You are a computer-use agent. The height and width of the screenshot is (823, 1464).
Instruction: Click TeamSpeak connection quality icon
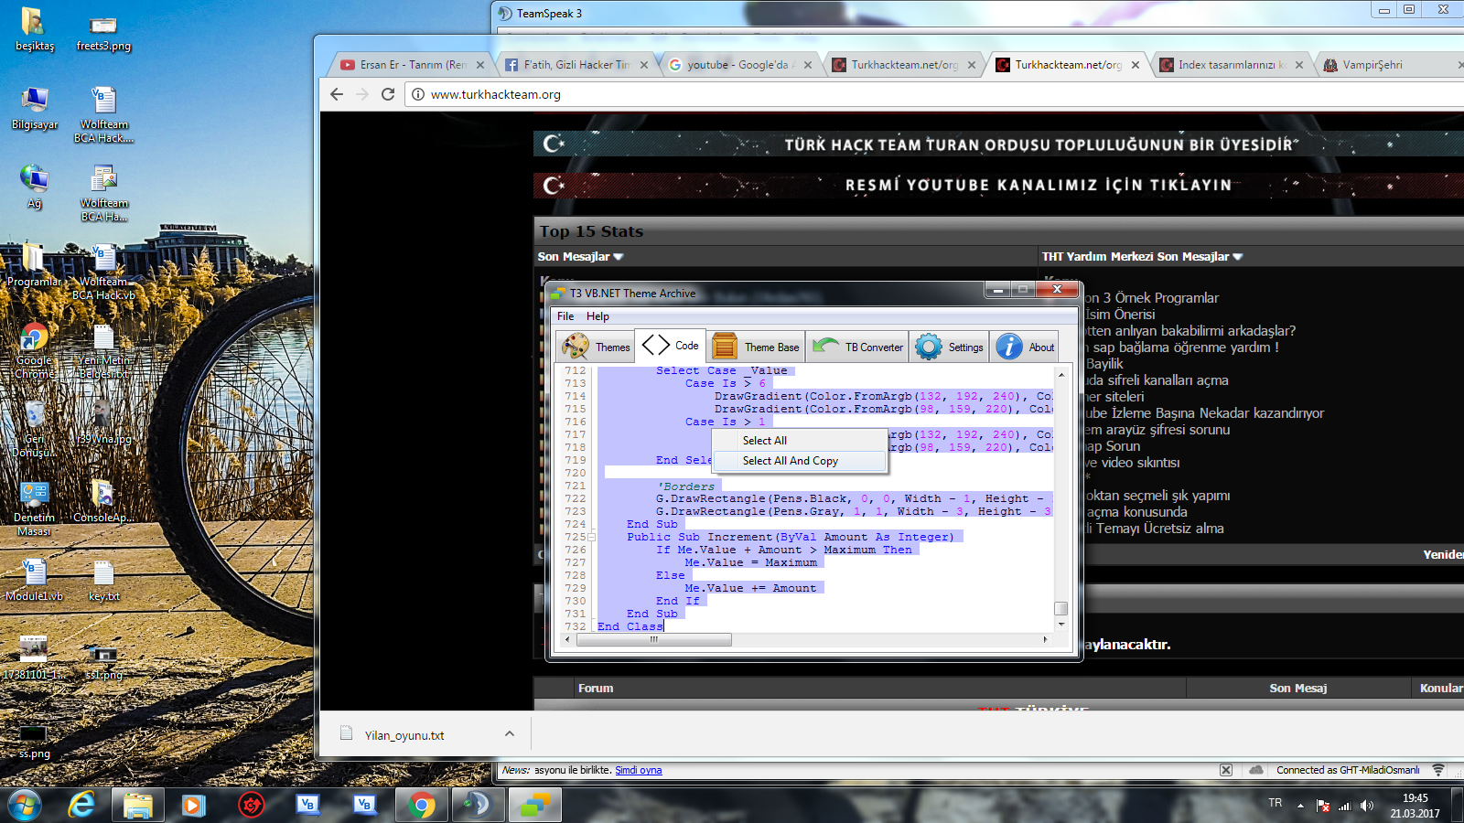click(x=1438, y=770)
